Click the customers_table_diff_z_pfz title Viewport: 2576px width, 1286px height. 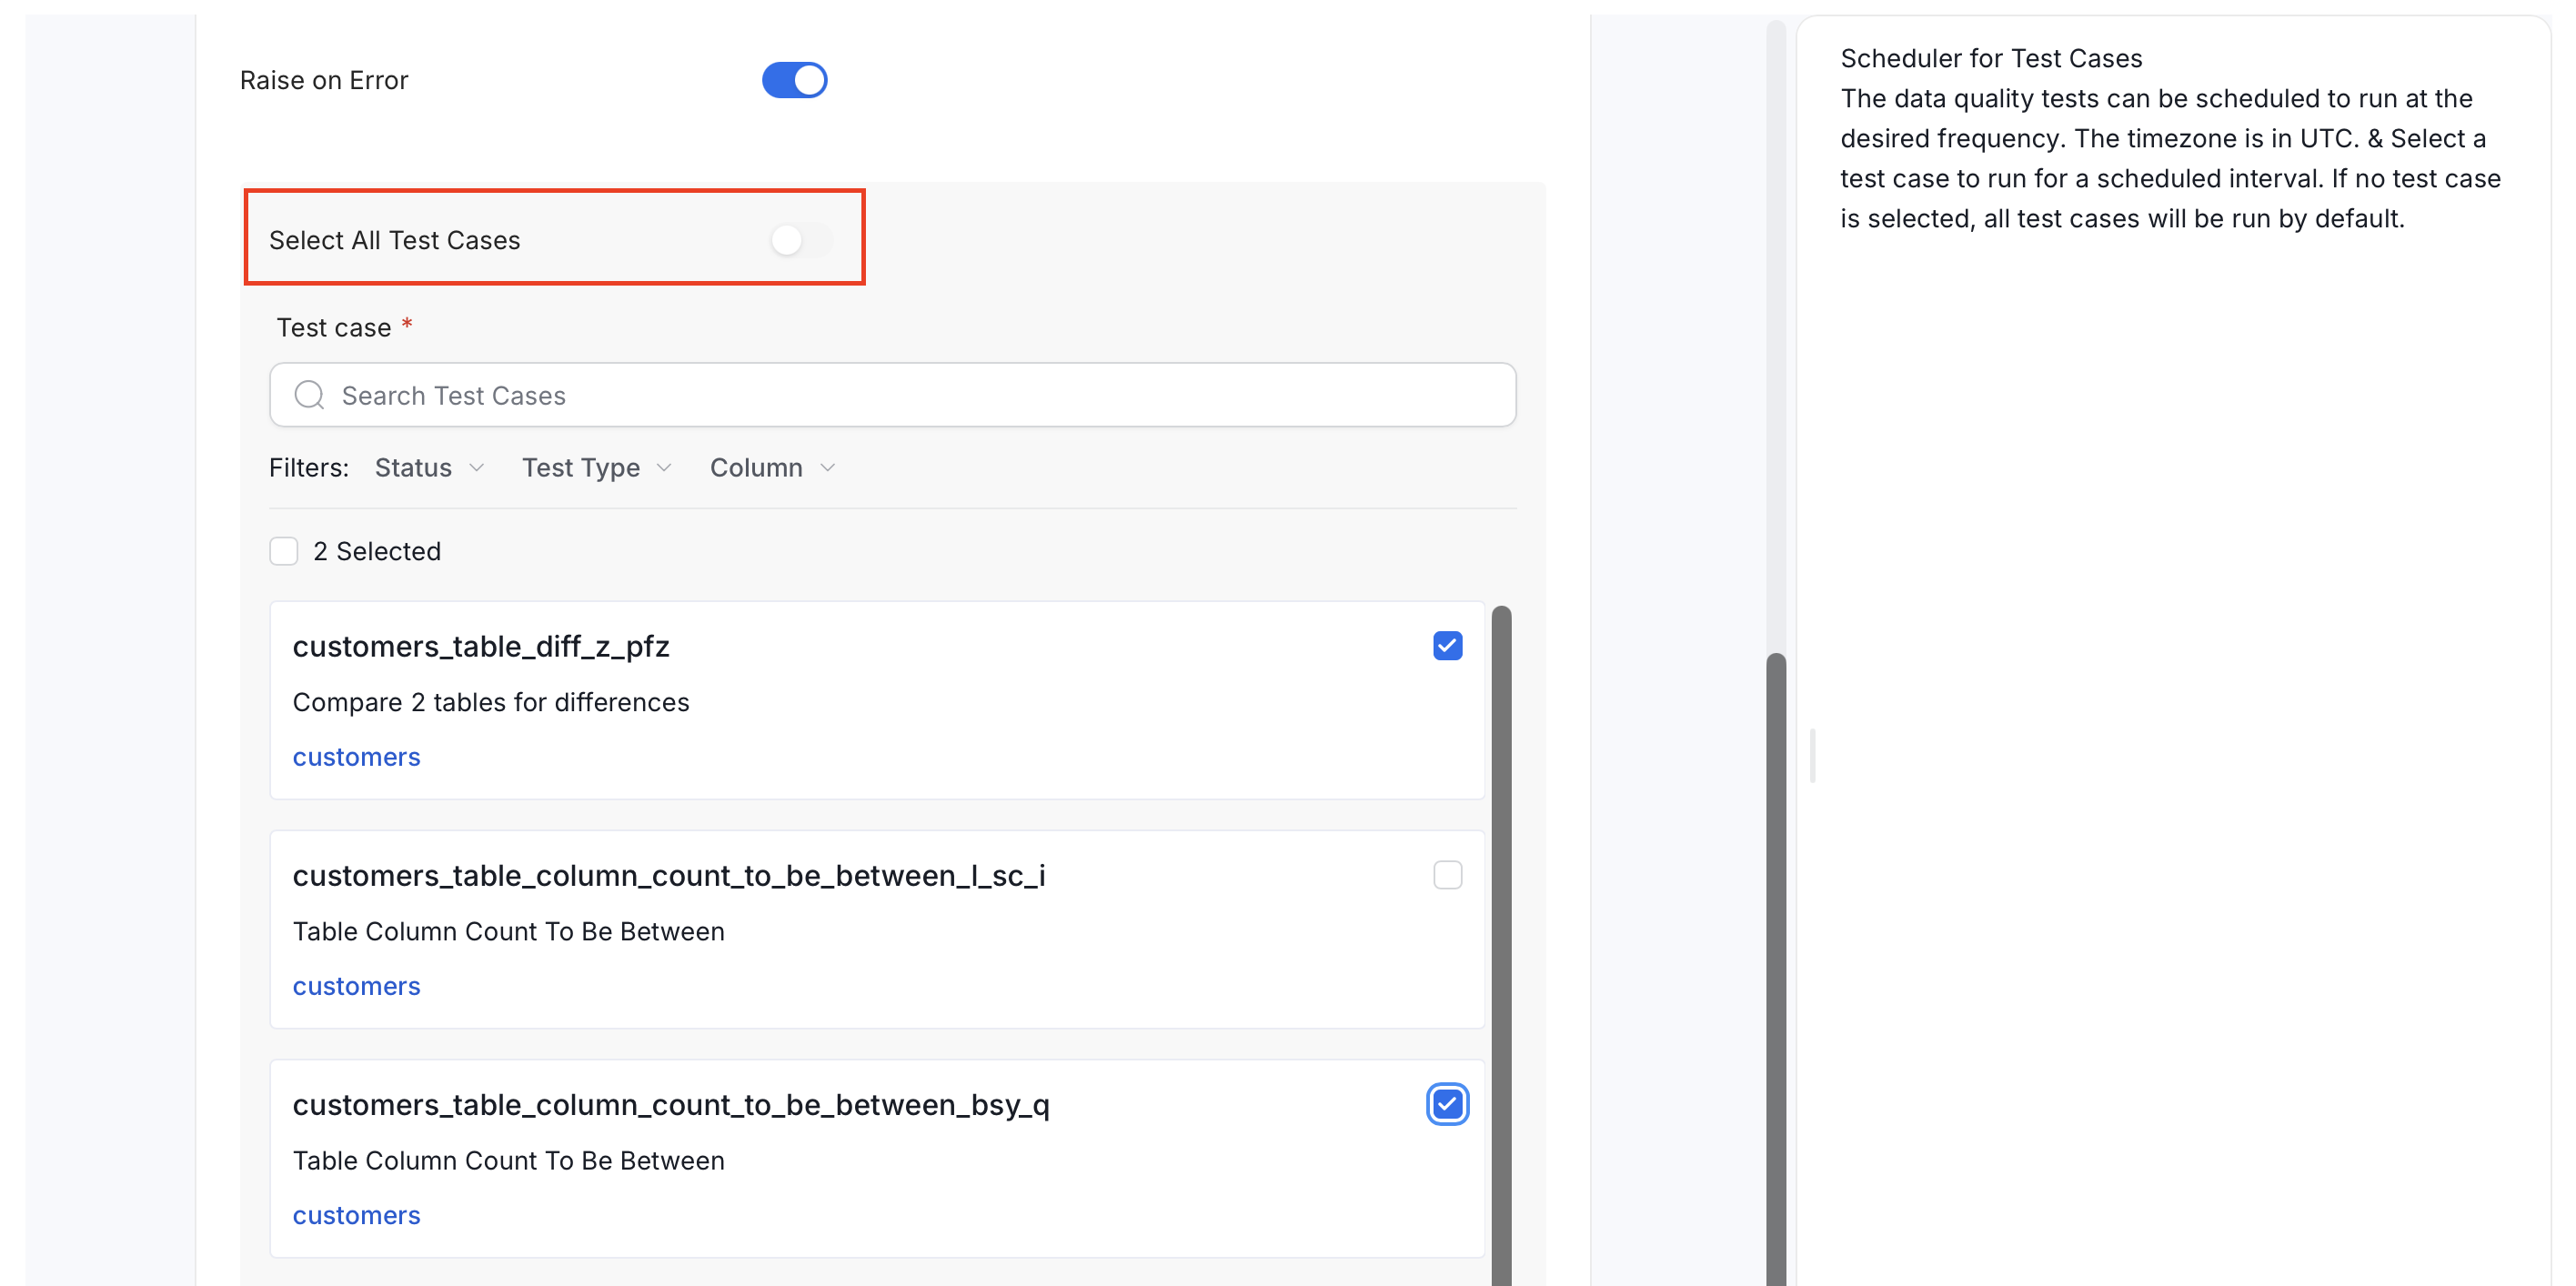[480, 647]
